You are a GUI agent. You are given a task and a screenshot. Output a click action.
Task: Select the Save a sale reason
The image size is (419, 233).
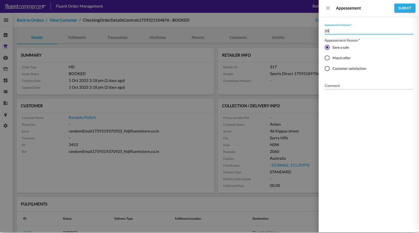327,47
